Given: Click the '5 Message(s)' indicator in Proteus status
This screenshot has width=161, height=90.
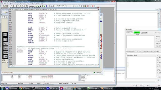Looking at the screenshot, I should point(98,72).
